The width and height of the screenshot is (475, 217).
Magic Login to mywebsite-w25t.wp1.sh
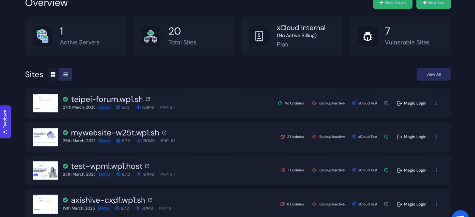coord(411,137)
